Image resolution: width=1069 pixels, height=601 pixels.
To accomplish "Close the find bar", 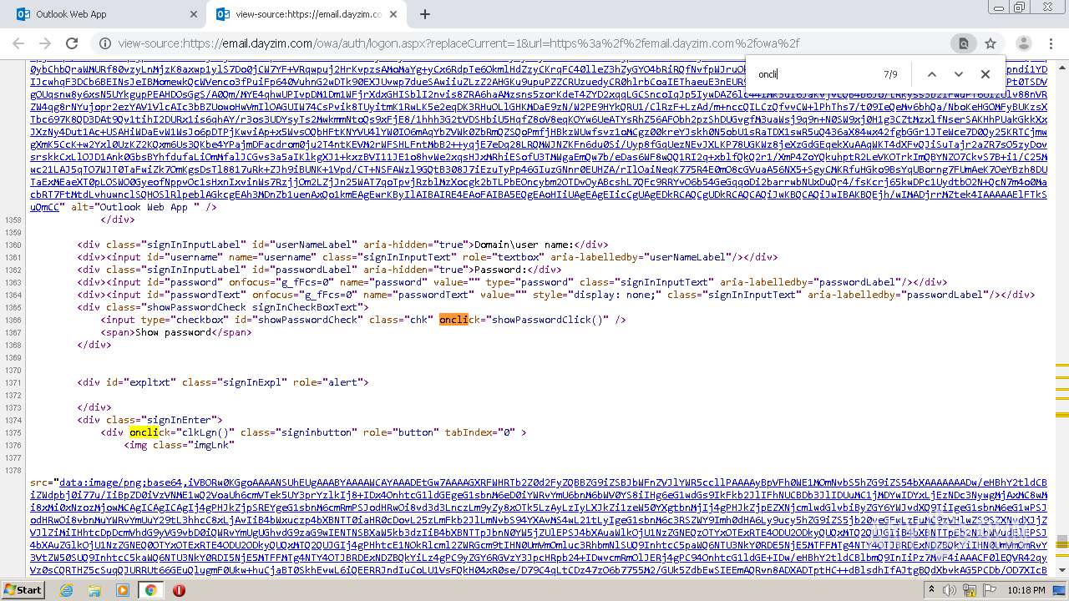I will point(985,74).
